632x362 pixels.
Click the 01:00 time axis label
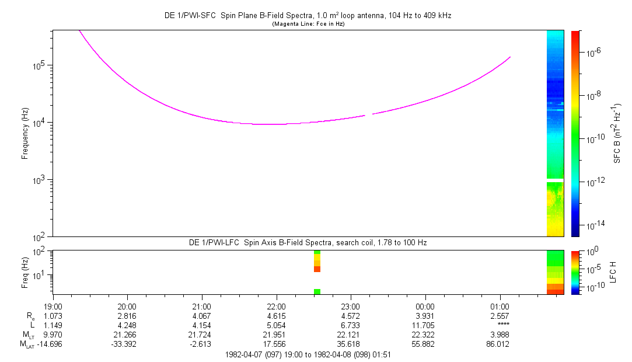coord(500,307)
